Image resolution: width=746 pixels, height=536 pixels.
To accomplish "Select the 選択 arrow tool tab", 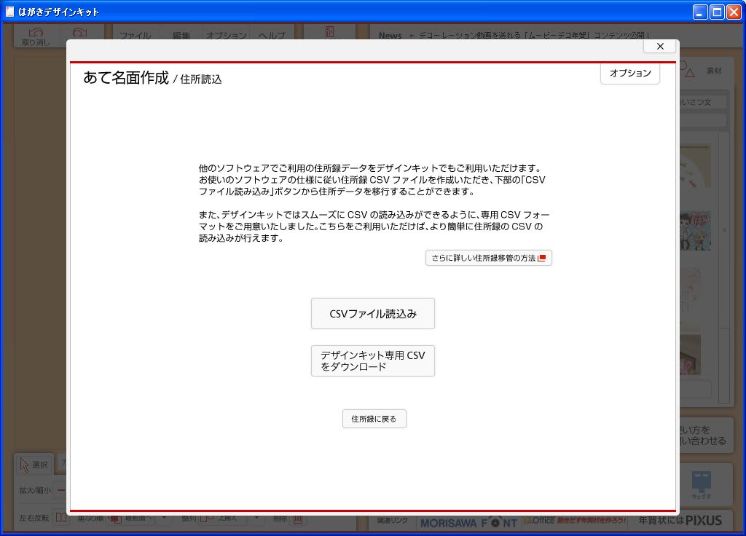I will 34,465.
